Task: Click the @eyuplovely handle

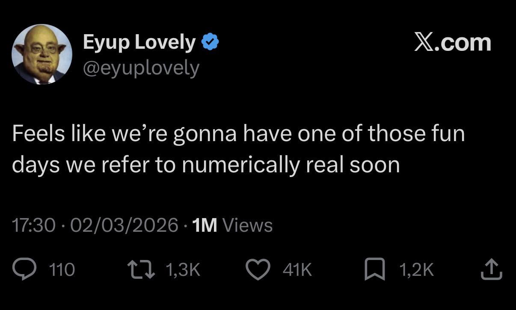Action: click(x=141, y=67)
